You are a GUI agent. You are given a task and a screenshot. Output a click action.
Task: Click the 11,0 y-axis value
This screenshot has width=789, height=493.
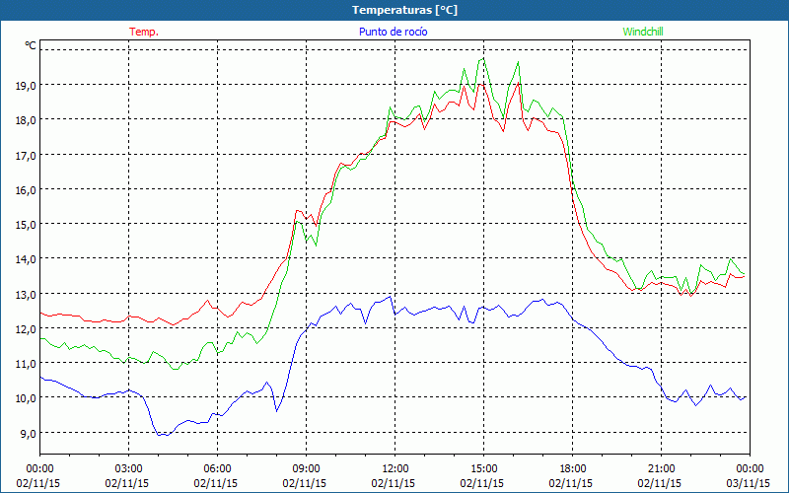[26, 364]
